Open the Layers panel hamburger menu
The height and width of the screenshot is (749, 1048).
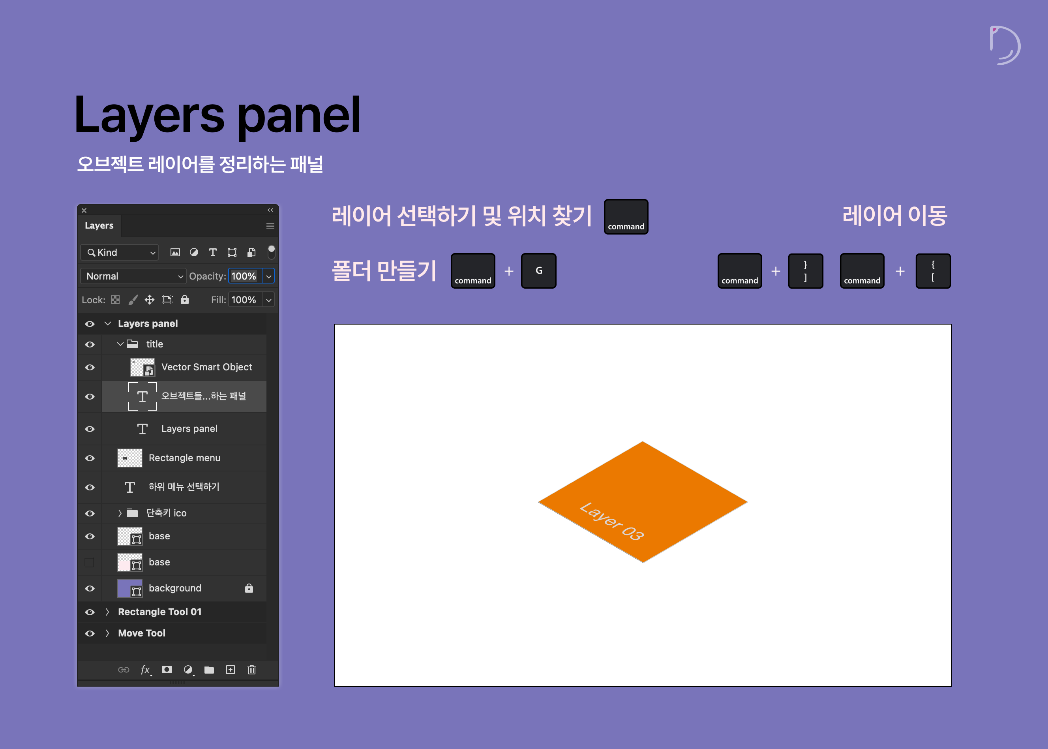coord(270,226)
